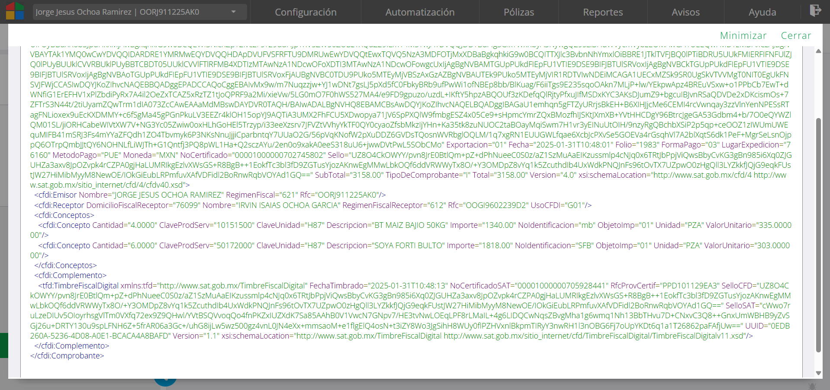This screenshot has height=390, width=830.
Task: Select the Avisos menu item
Action: click(685, 12)
